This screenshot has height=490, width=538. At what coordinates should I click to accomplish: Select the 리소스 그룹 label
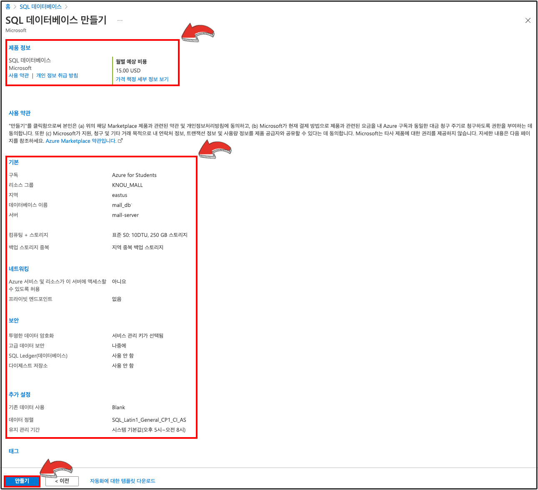[21, 185]
